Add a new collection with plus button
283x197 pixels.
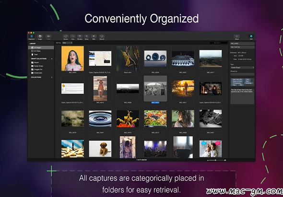pos(52,77)
